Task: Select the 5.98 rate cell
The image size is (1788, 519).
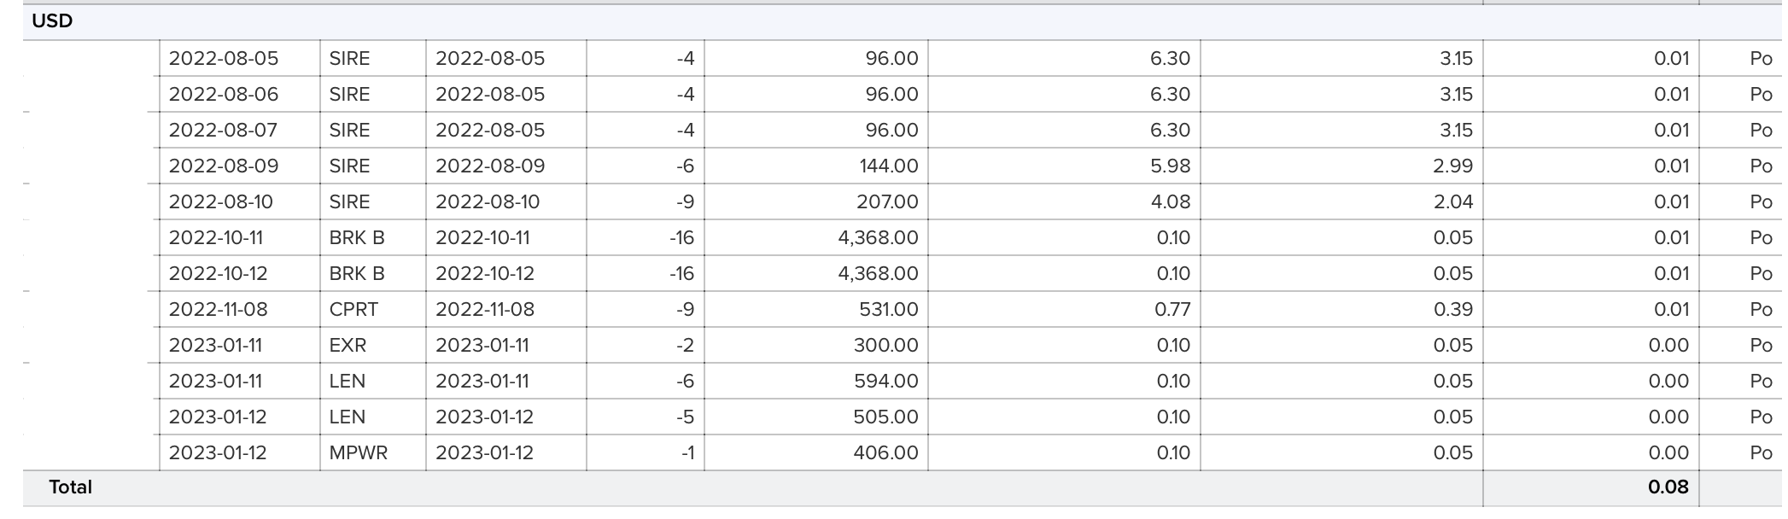Action: pos(1170,166)
